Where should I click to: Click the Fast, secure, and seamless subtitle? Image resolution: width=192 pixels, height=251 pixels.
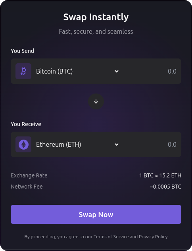pos(96,31)
